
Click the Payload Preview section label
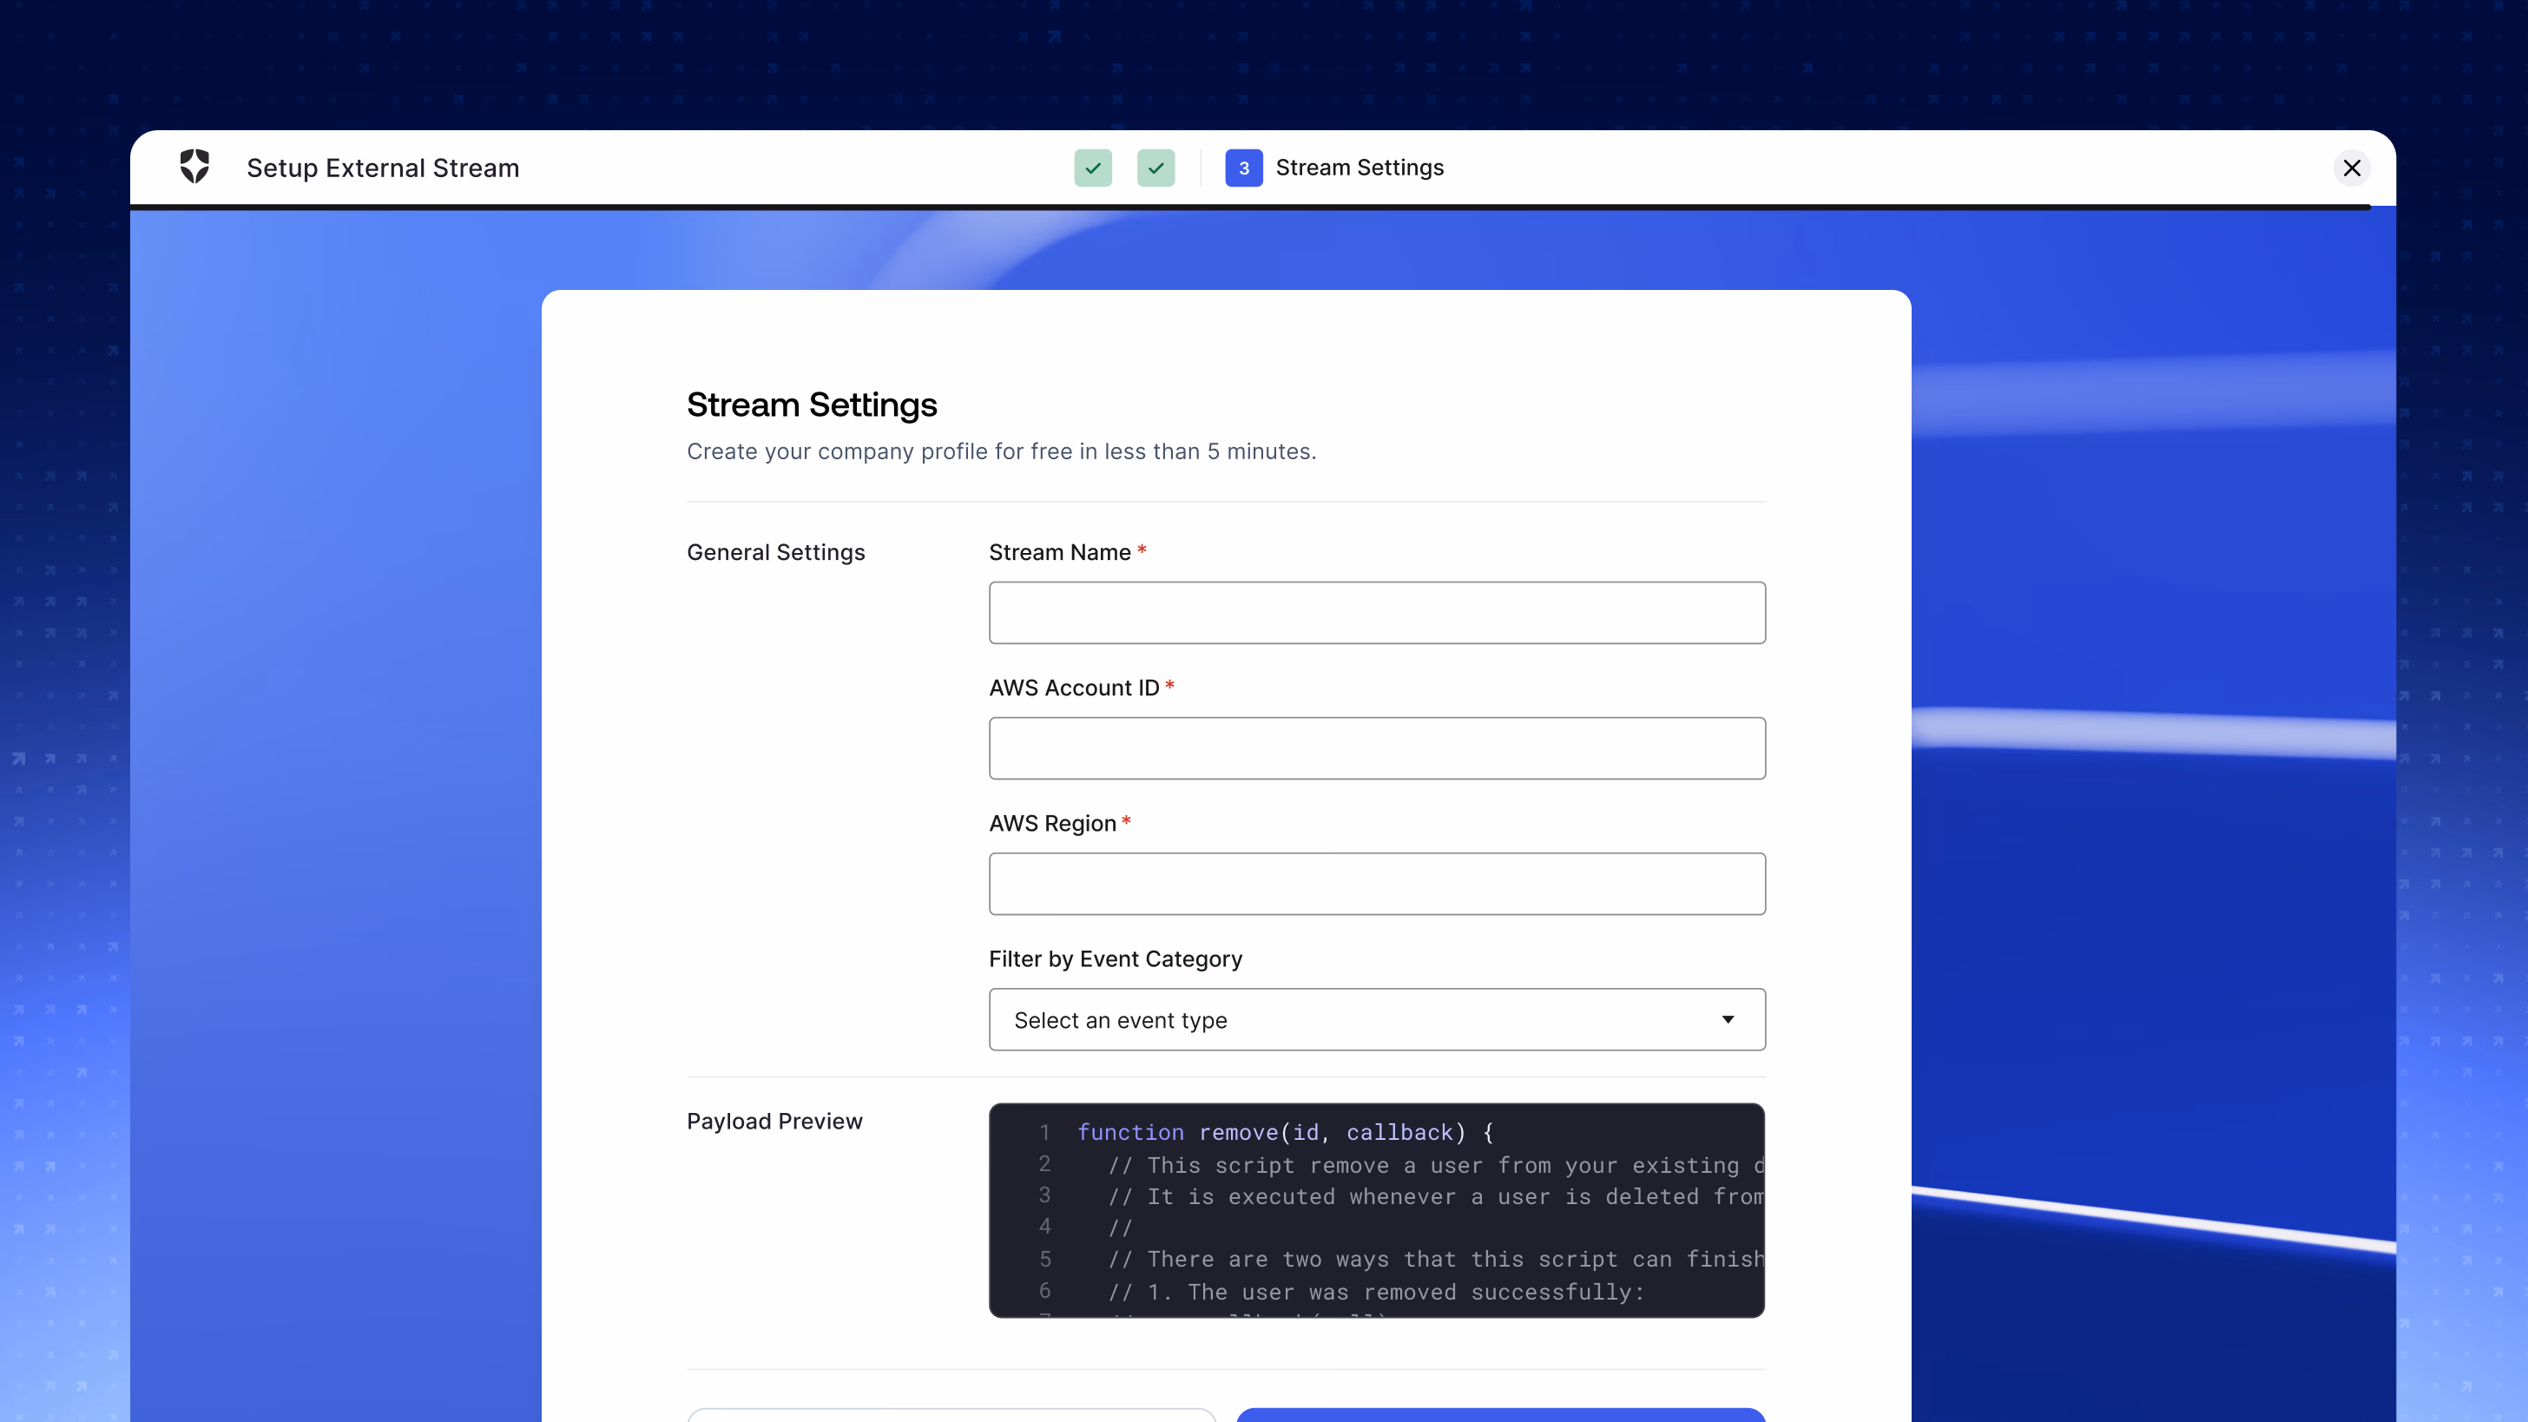[x=774, y=1121]
